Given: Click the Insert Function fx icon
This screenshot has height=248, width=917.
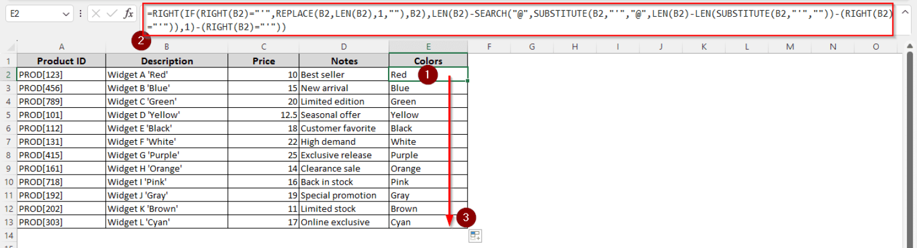Looking at the screenshot, I should click(128, 14).
